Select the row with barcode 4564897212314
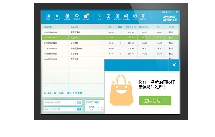 (x=110, y=32)
